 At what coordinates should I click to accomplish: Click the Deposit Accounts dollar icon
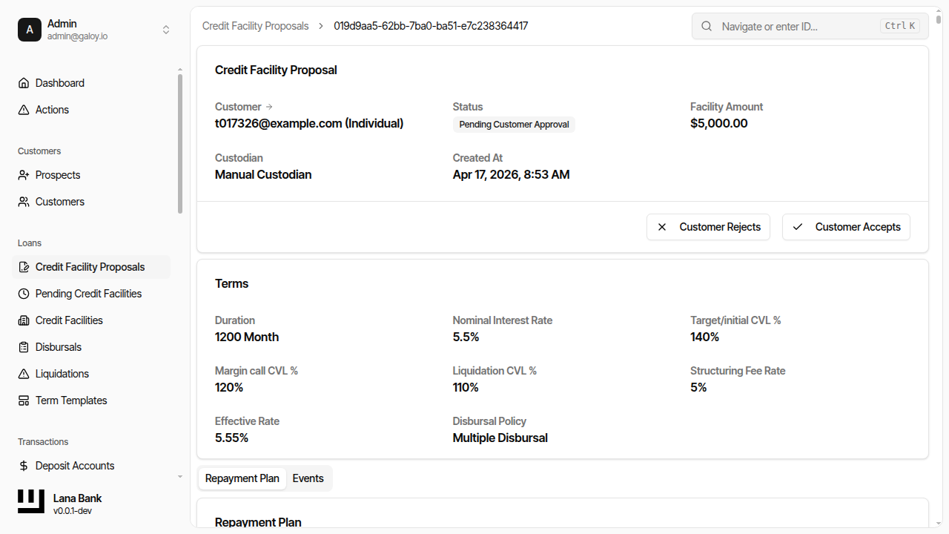click(x=24, y=466)
